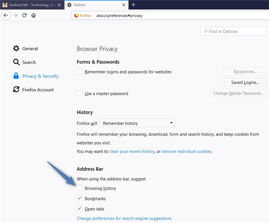The image size is (269, 223).
Task: Open the Saved Logins button
Action: pyautogui.click(x=245, y=82)
